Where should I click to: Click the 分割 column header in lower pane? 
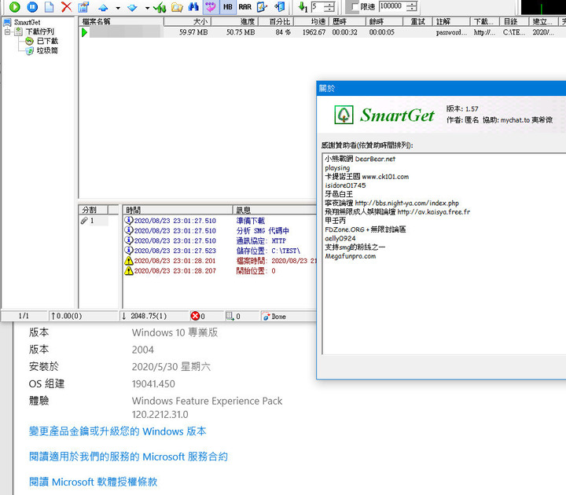[x=93, y=210]
